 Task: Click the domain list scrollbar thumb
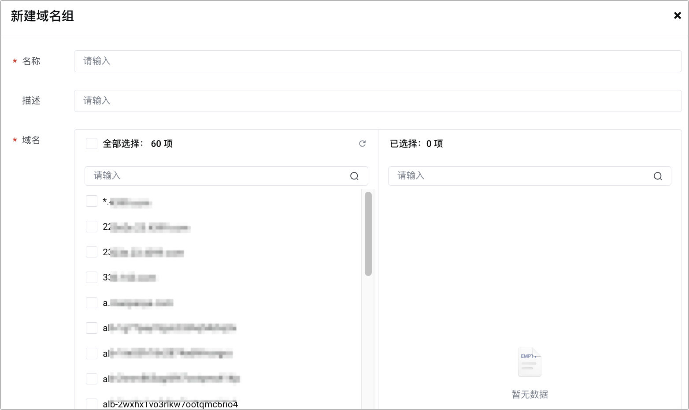(x=368, y=234)
